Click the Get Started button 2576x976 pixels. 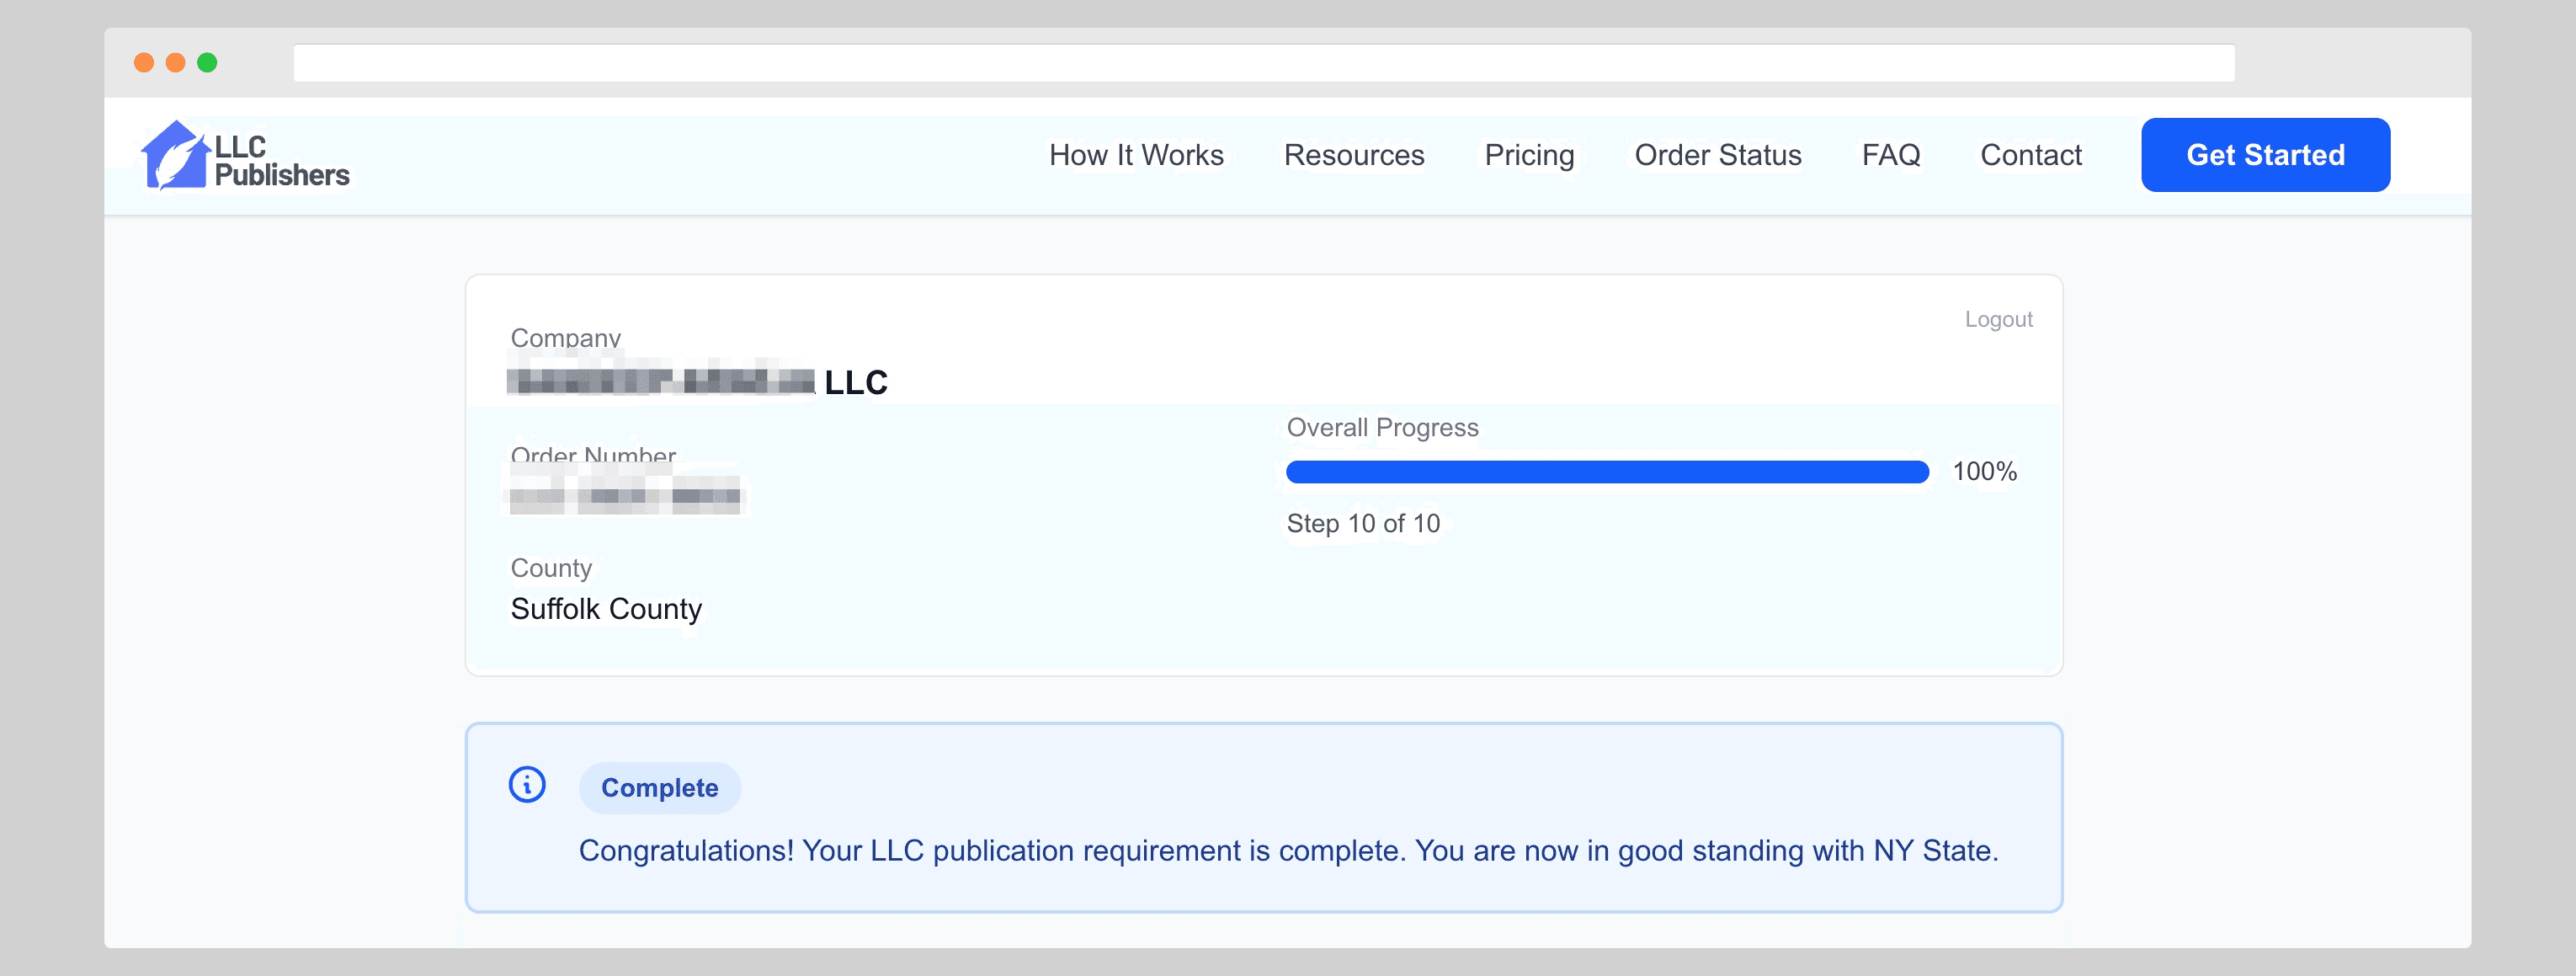click(x=2265, y=154)
